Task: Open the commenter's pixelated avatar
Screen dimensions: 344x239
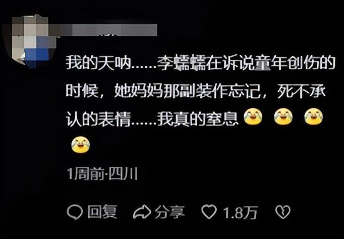Action: point(31,41)
